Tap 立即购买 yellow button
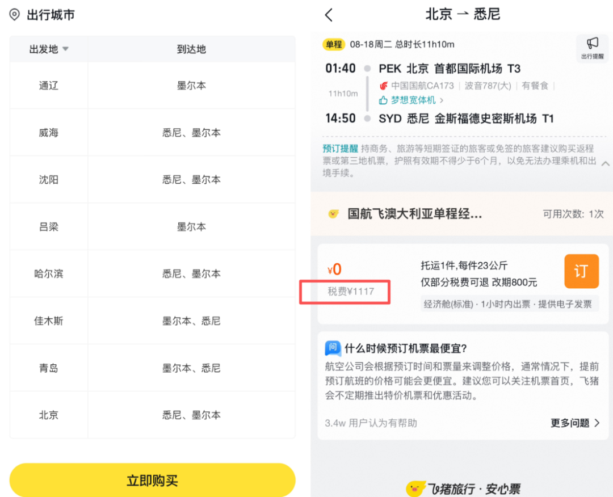 pos(152,480)
